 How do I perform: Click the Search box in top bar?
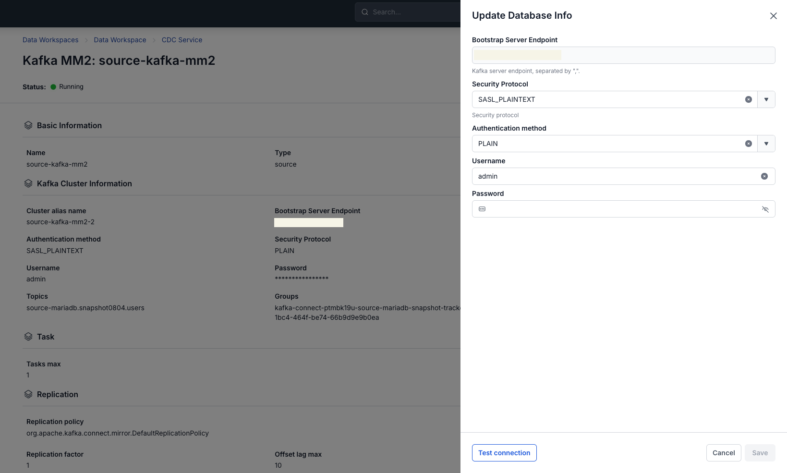click(x=408, y=12)
